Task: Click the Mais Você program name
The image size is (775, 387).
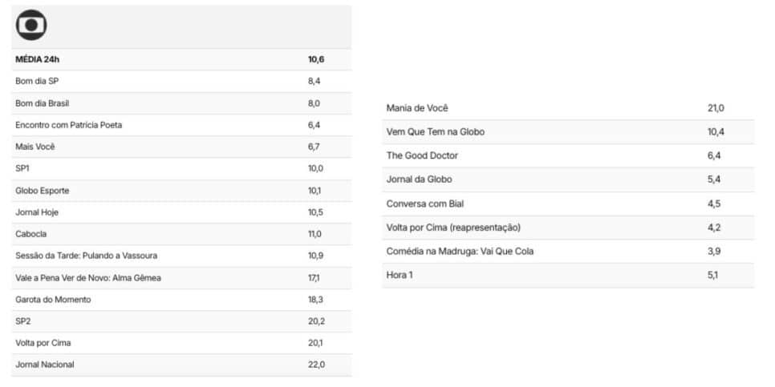Action: tap(35, 147)
